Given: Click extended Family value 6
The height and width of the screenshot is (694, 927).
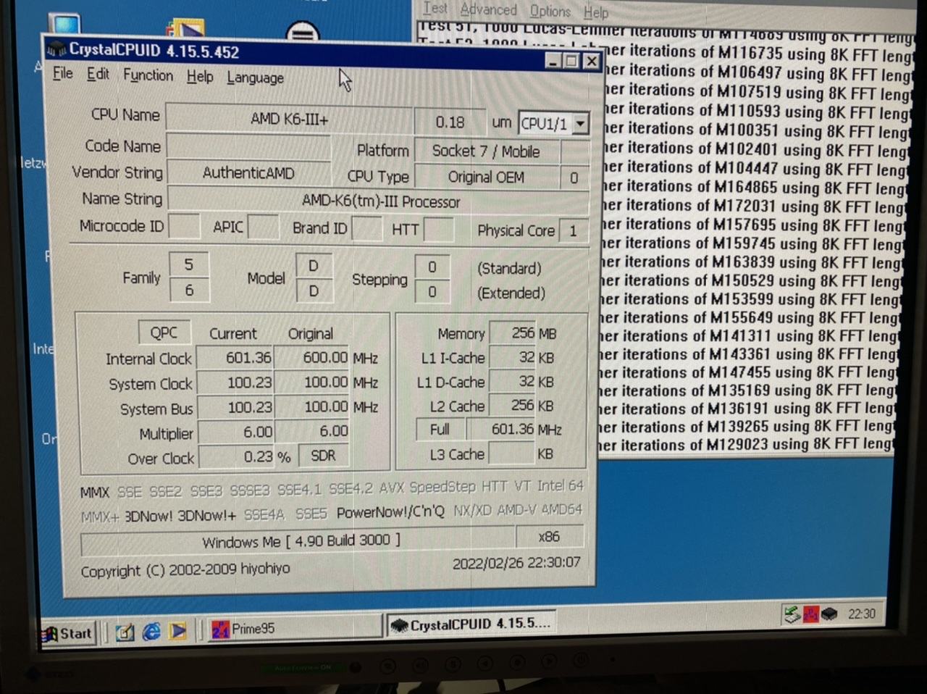Looking at the screenshot, I should pyautogui.click(x=189, y=290).
